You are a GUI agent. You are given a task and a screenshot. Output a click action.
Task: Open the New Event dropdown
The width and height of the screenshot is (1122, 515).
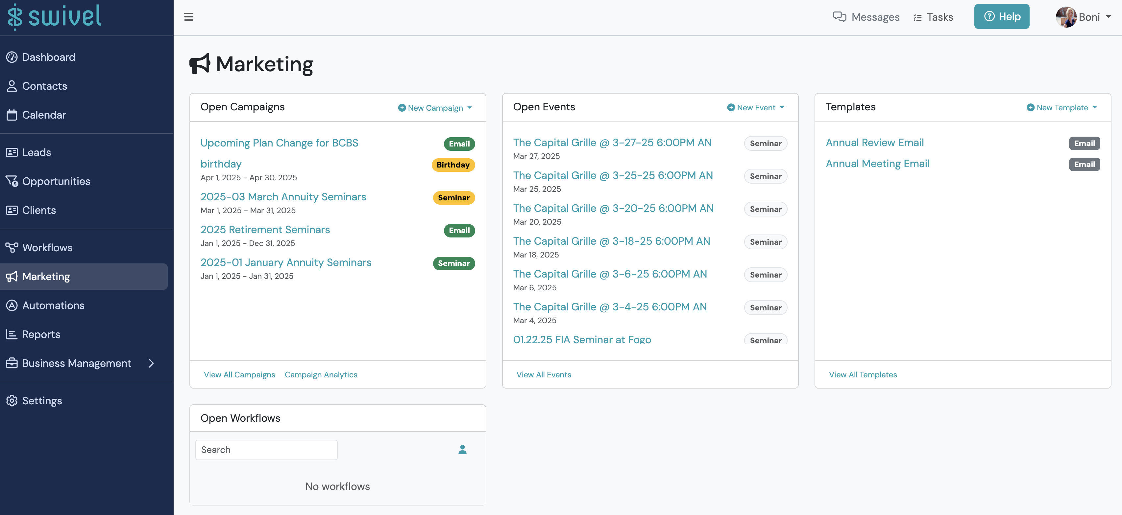[755, 107]
